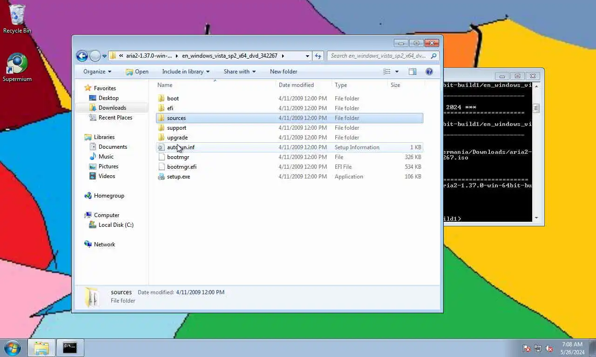The image size is (596, 357).
Task: Select the sources folder row
Action: click(289, 118)
